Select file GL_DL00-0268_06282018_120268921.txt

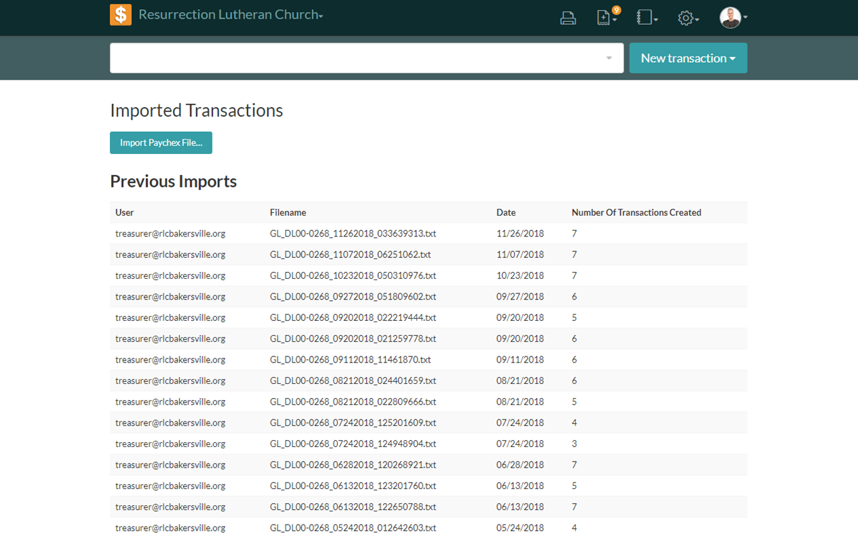point(353,465)
